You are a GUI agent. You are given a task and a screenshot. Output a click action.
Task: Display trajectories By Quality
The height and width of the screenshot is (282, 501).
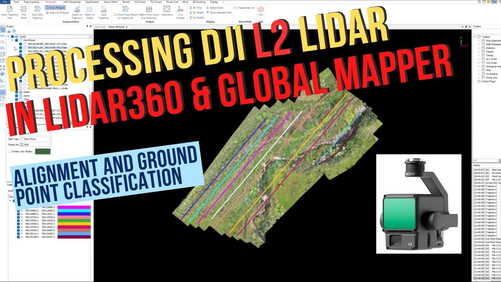coord(197,18)
